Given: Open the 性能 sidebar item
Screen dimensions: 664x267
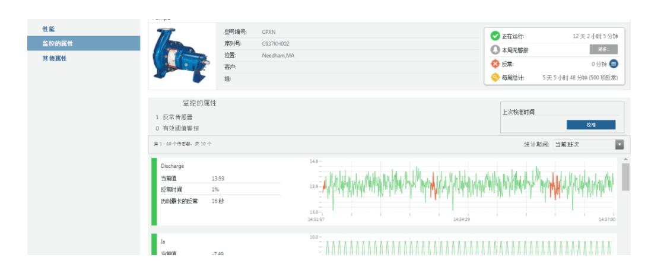Looking at the screenshot, I should 48,30.
